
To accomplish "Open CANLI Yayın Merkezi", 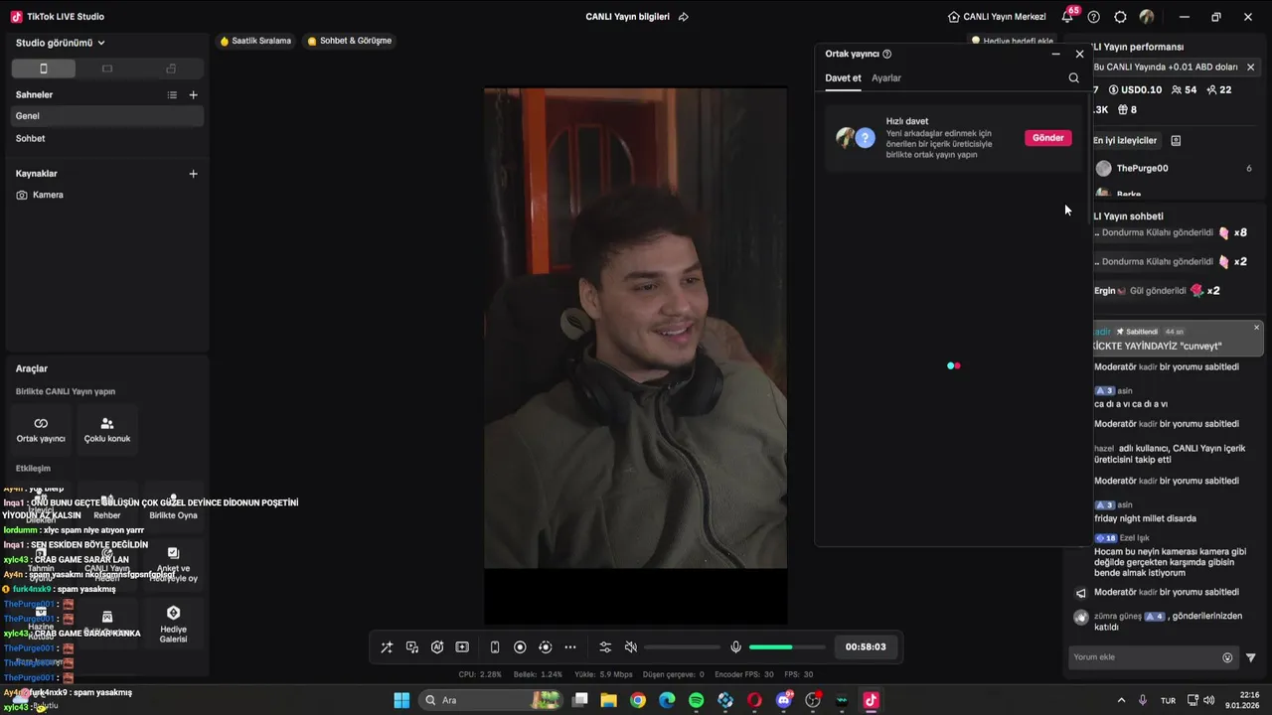I will pyautogui.click(x=997, y=17).
